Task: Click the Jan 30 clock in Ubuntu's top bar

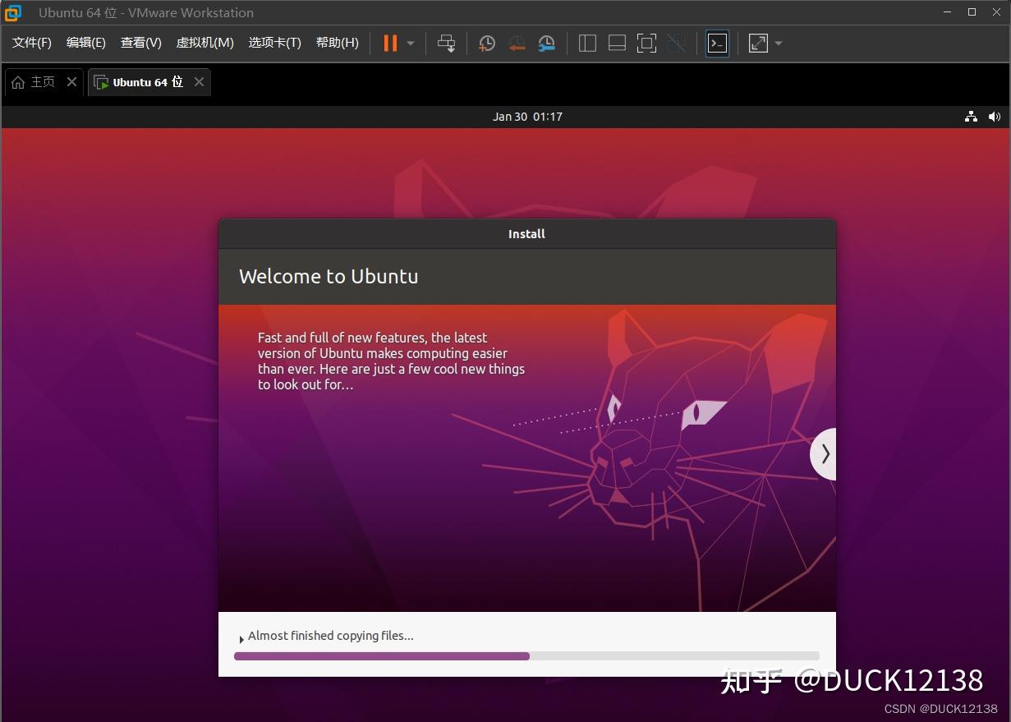Action: tap(527, 117)
